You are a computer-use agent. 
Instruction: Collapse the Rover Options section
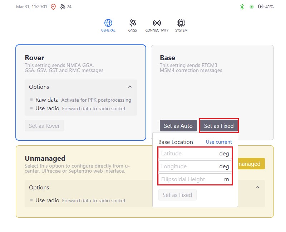point(130,87)
